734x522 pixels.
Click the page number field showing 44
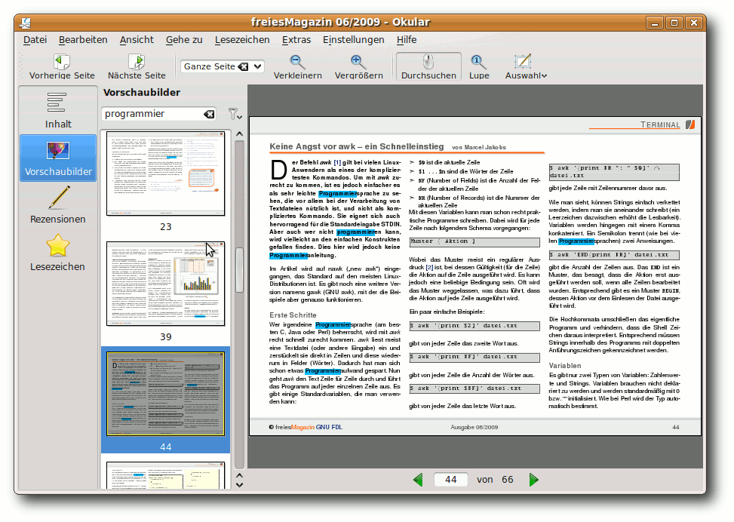click(450, 480)
